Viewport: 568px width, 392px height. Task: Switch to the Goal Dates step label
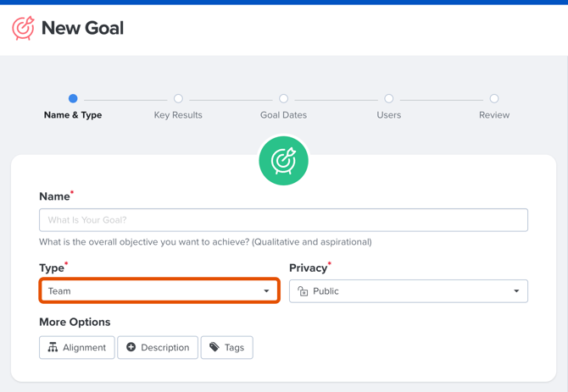point(284,115)
